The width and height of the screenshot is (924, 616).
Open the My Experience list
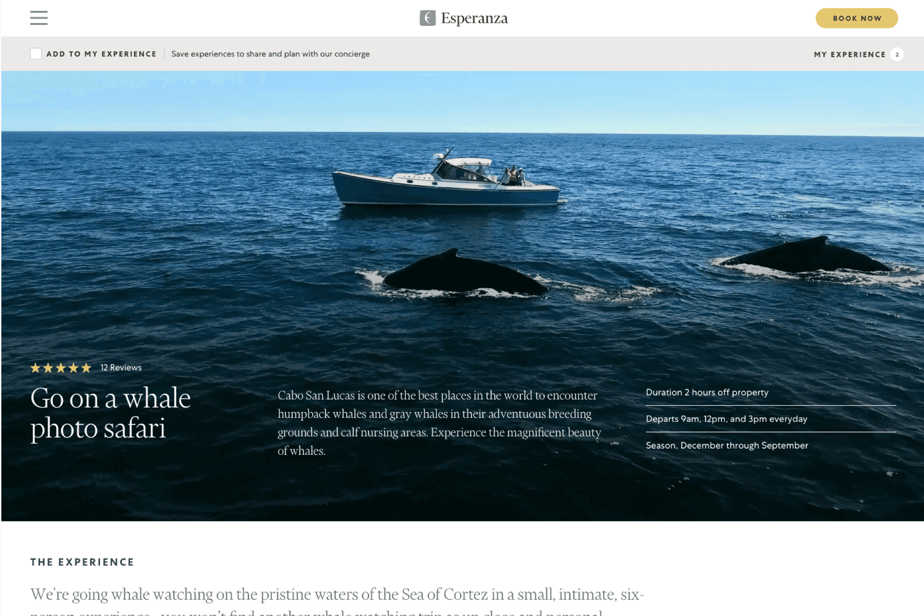click(849, 54)
